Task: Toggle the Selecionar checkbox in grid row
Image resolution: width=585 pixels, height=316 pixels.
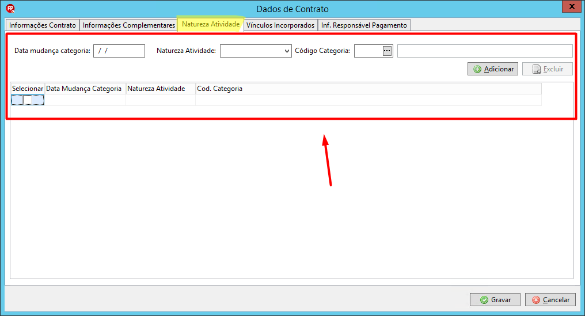Action: point(27,100)
